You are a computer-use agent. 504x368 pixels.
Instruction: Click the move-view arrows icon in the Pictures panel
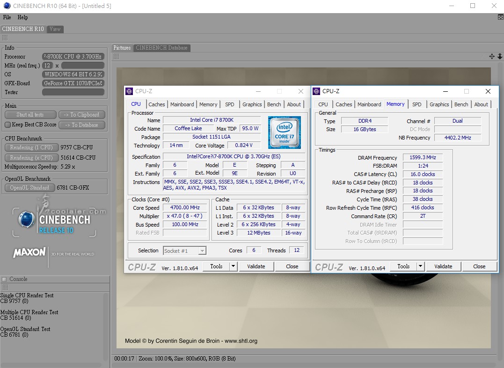coord(492,56)
